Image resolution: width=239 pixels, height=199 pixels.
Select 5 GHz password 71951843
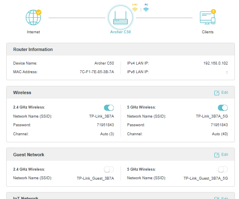[x=219, y=125]
